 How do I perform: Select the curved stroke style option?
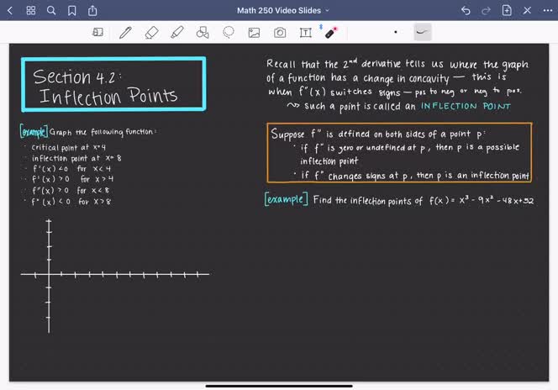(x=422, y=32)
